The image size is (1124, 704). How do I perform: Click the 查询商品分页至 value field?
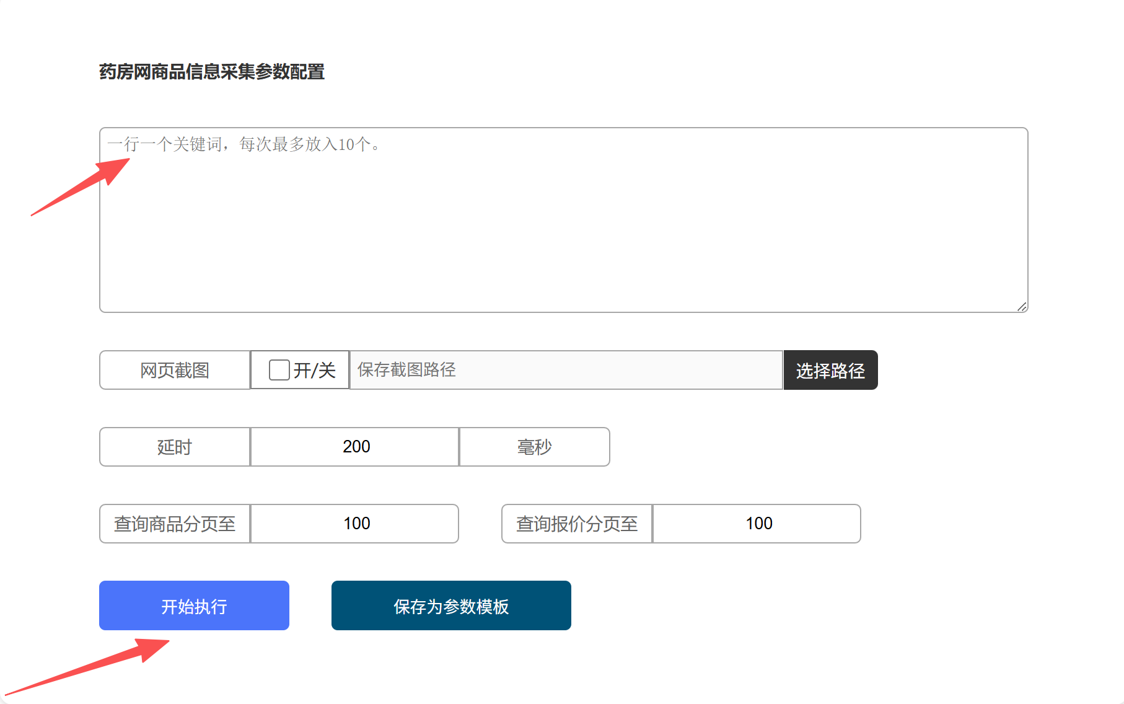355,524
